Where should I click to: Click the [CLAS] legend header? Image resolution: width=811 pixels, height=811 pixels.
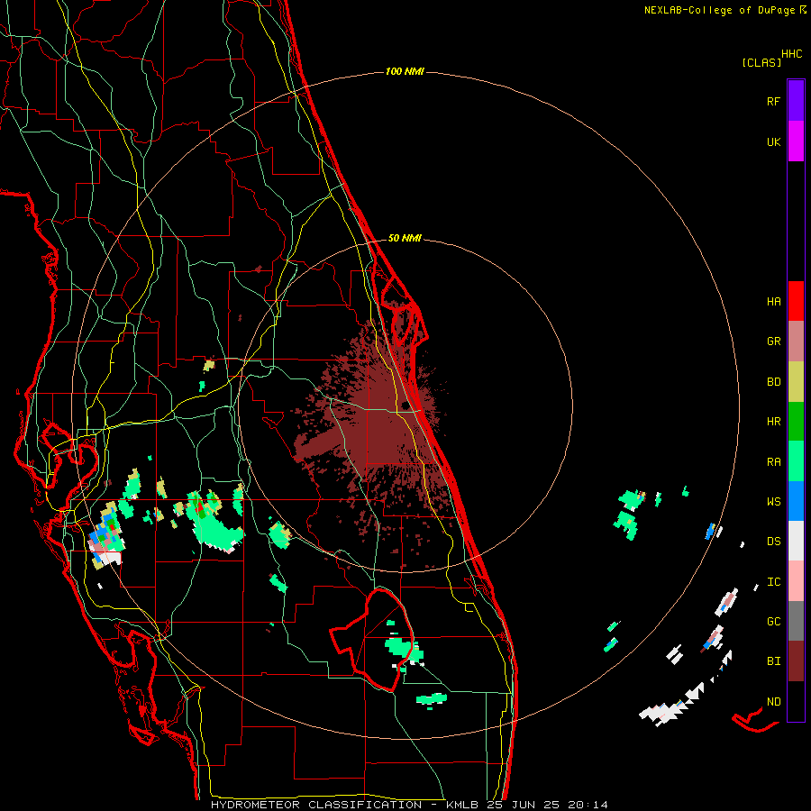[x=761, y=62]
